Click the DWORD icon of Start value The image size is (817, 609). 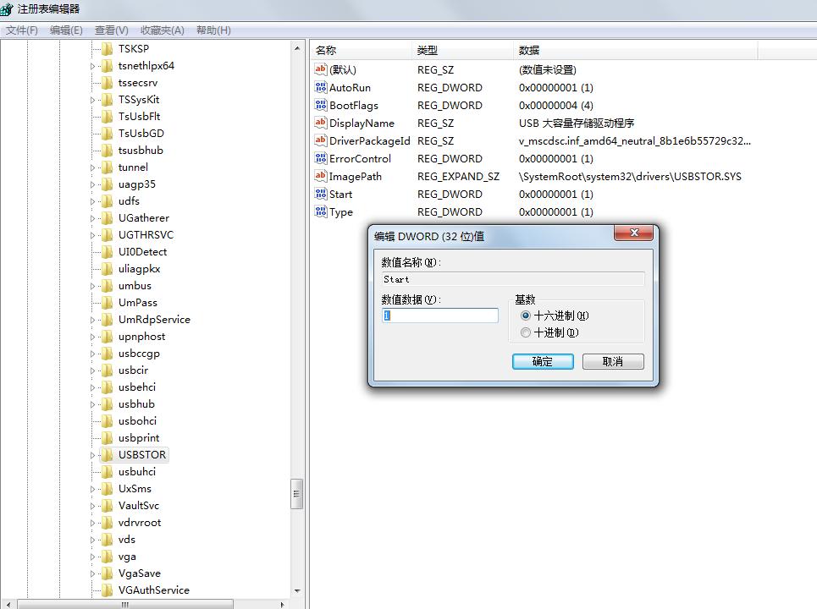click(x=320, y=194)
